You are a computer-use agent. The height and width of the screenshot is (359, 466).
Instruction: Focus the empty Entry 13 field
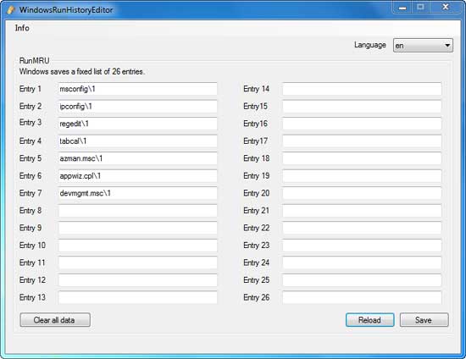137,297
